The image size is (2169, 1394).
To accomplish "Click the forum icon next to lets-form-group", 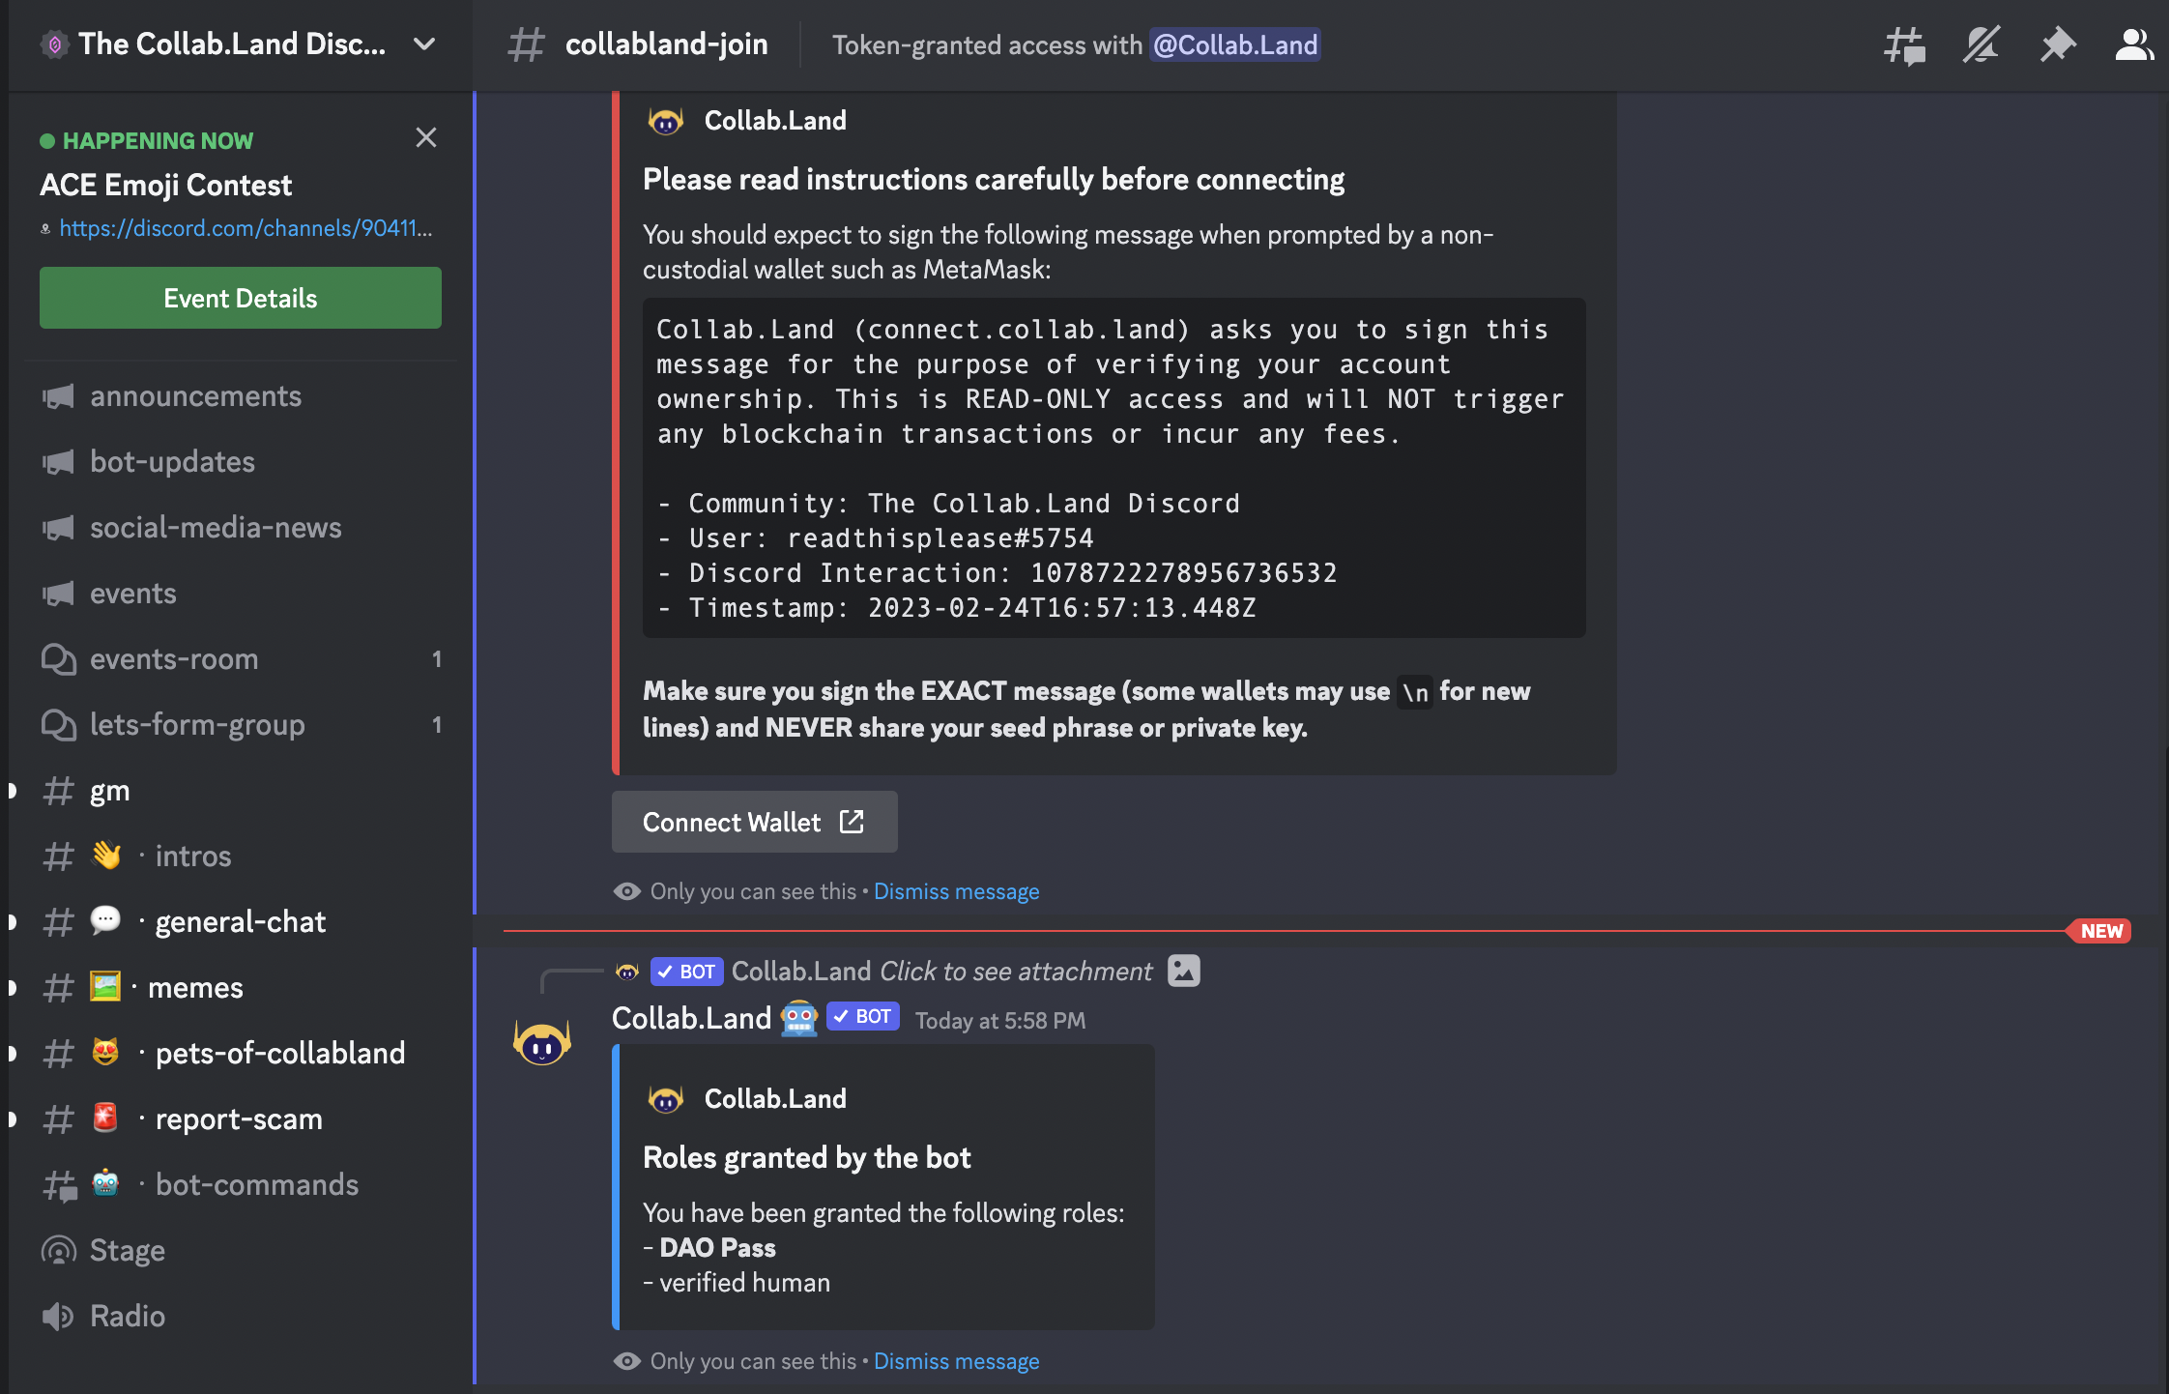I will click(x=58, y=725).
